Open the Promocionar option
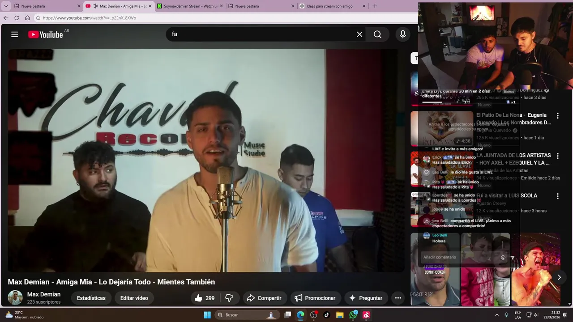 click(315, 298)
